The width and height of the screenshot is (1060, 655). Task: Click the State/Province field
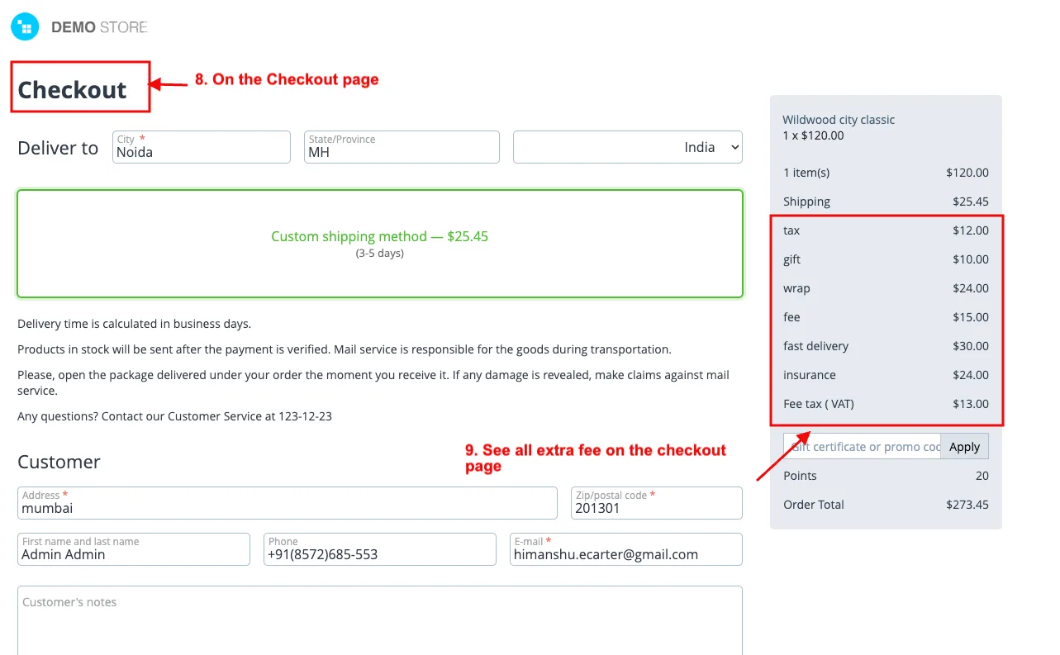click(402, 147)
